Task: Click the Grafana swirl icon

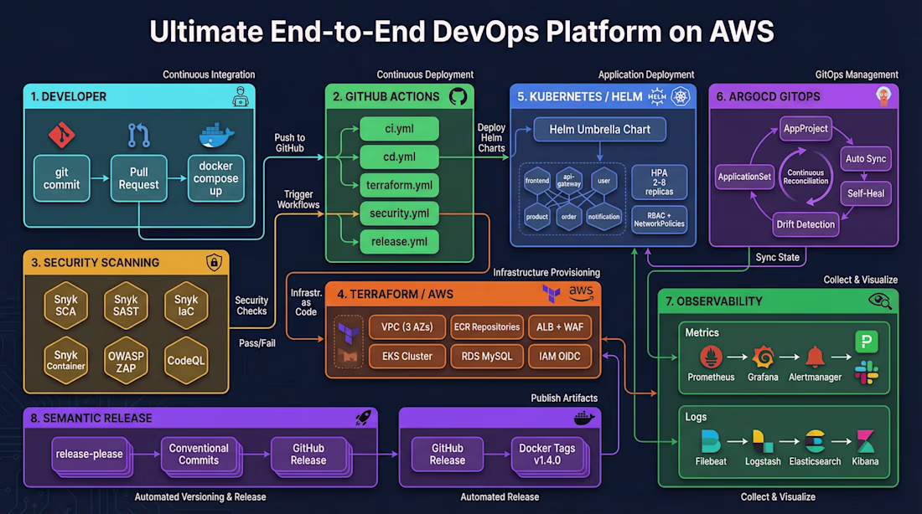Action: [x=763, y=357]
